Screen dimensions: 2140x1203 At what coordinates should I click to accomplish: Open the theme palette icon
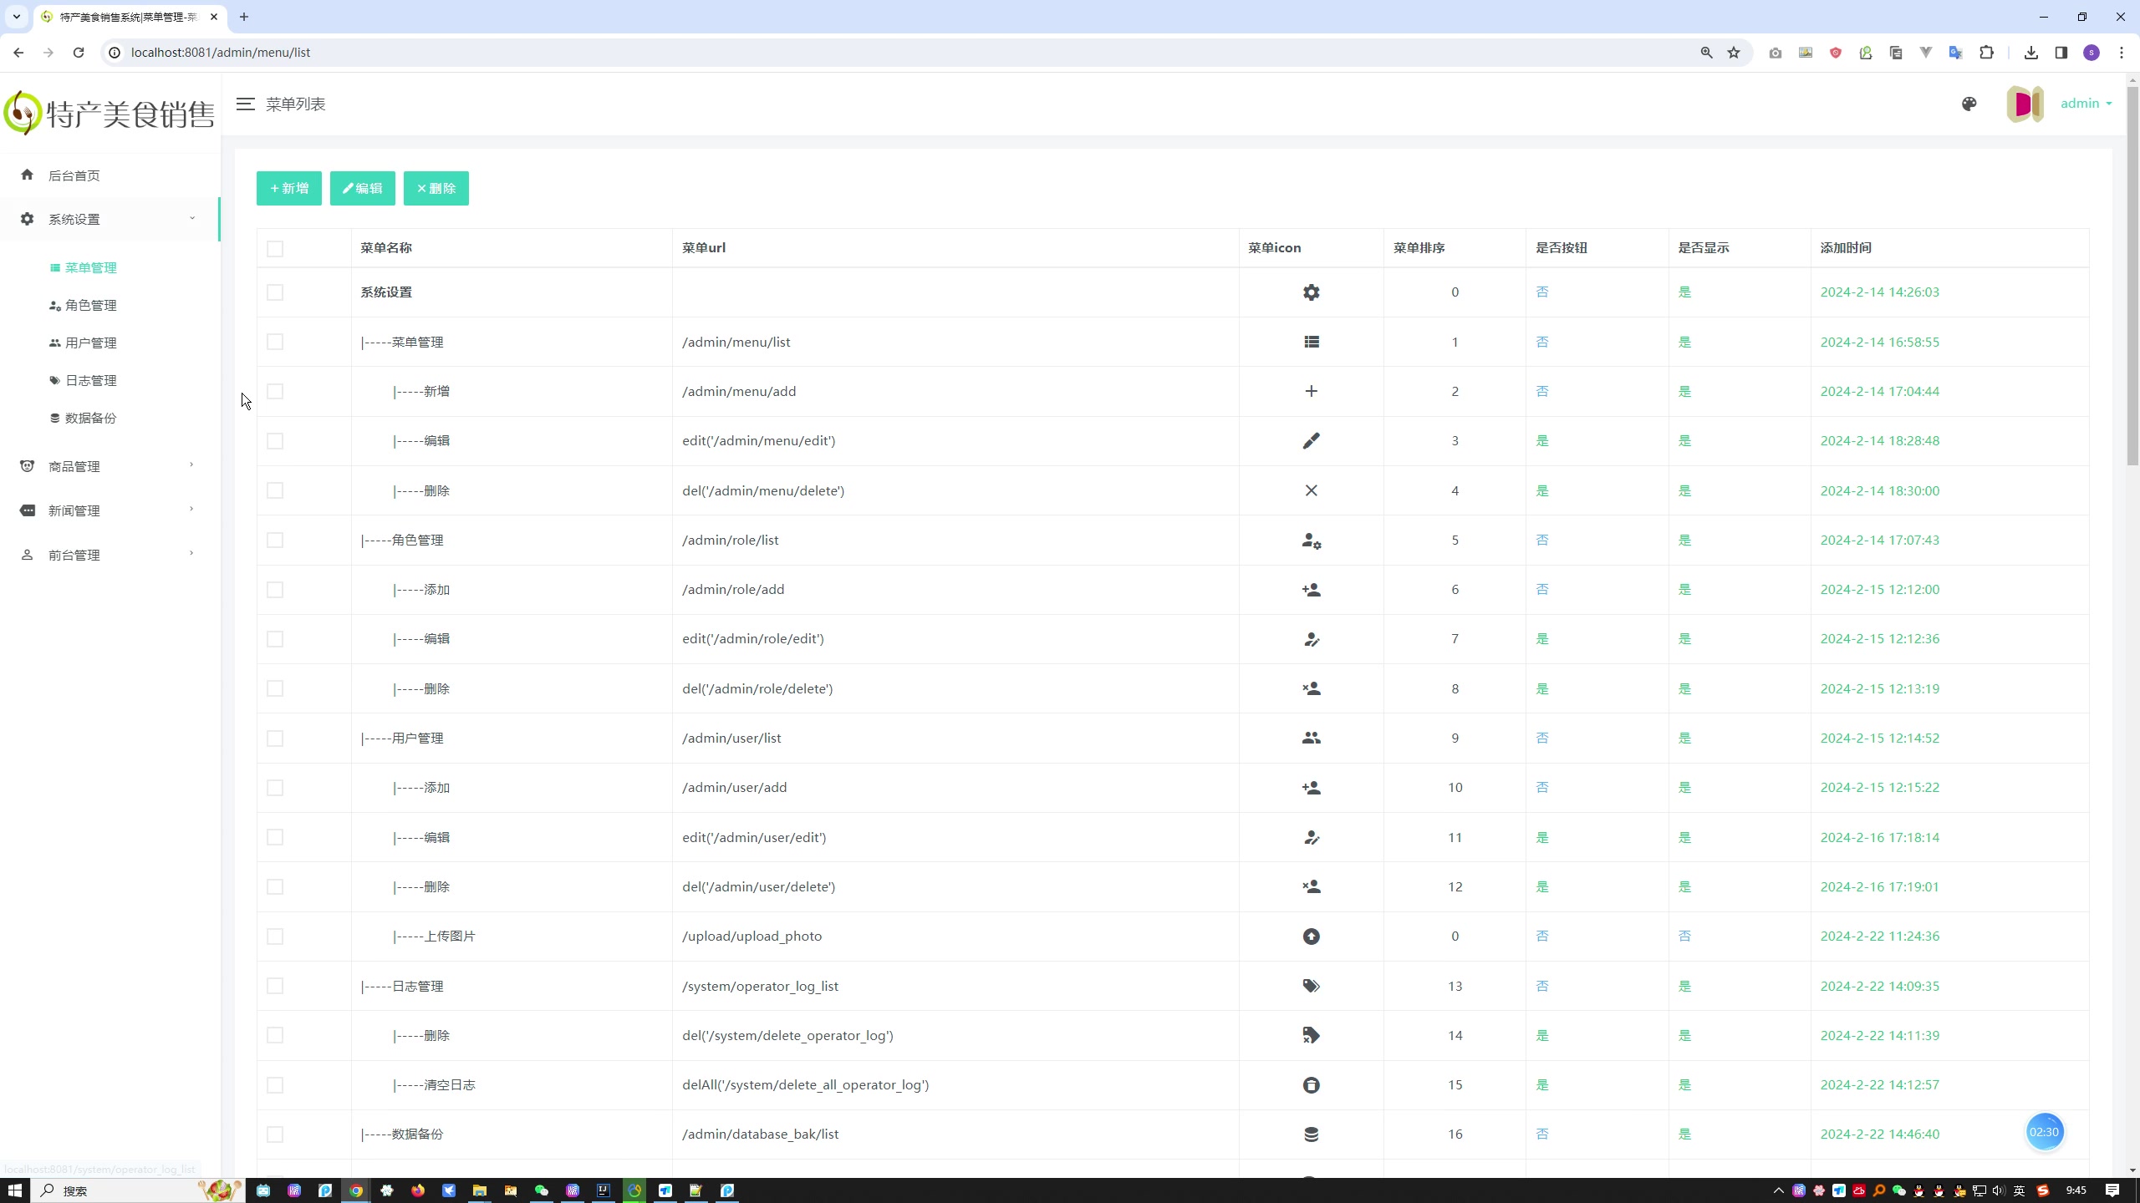click(x=1969, y=104)
